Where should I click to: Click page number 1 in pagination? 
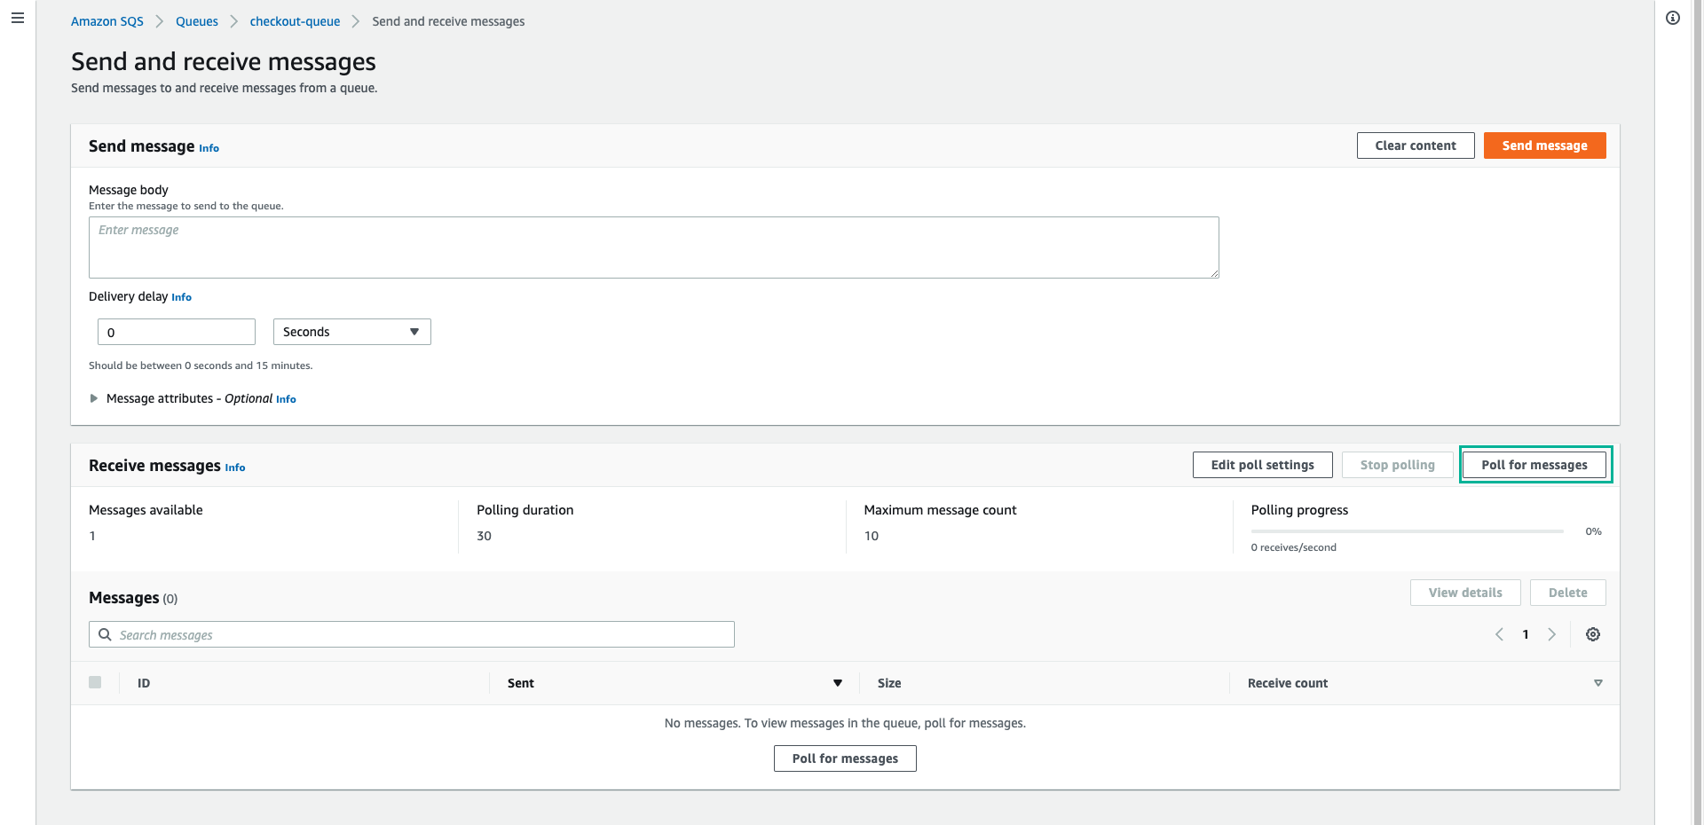pos(1526,634)
